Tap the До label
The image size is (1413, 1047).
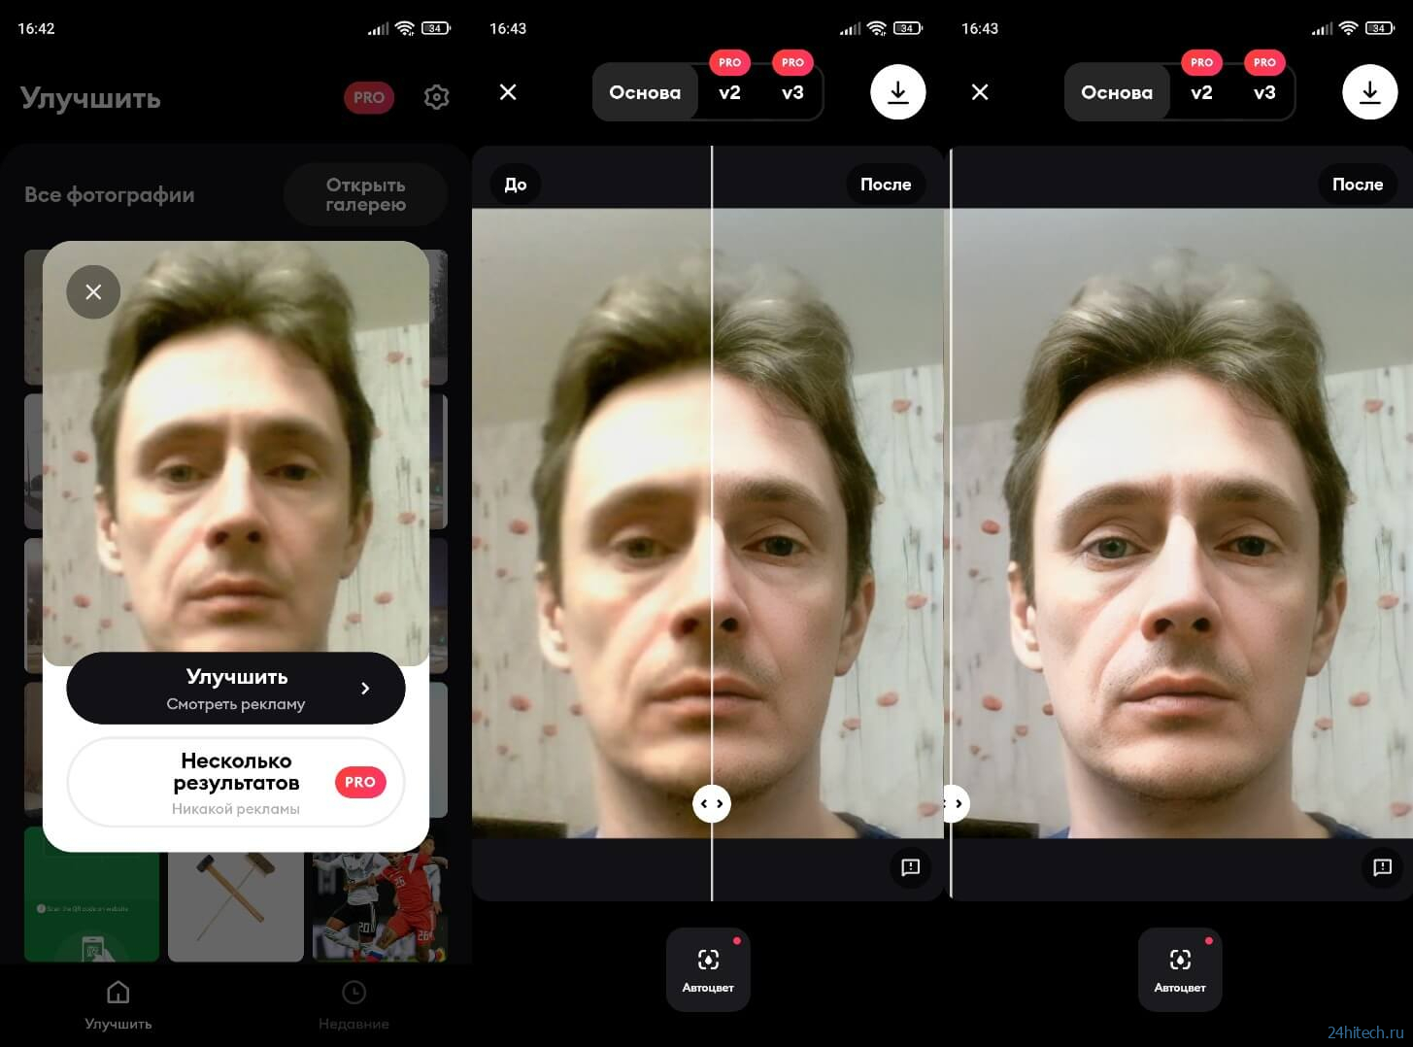pos(516,185)
